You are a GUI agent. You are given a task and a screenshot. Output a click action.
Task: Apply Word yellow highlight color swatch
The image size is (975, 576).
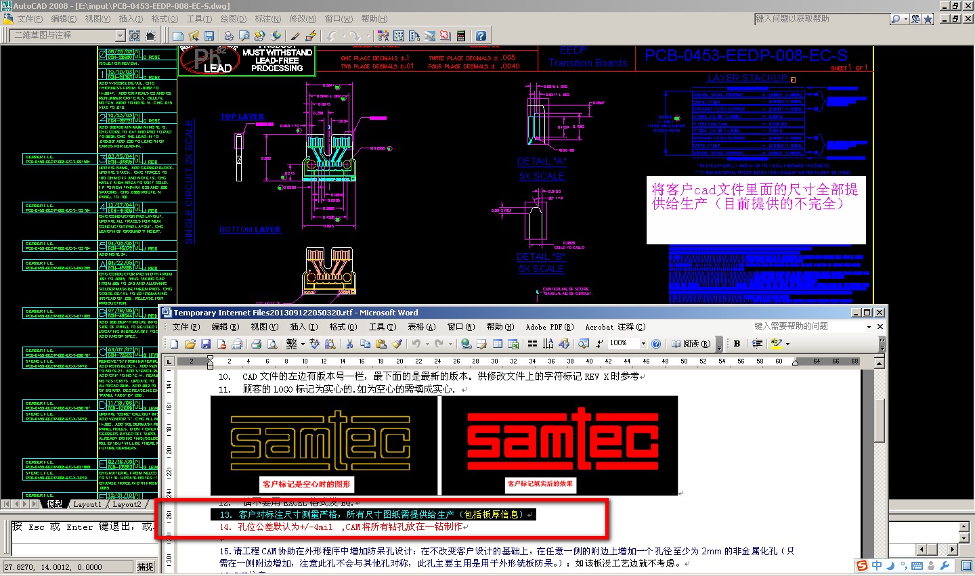click(x=776, y=344)
